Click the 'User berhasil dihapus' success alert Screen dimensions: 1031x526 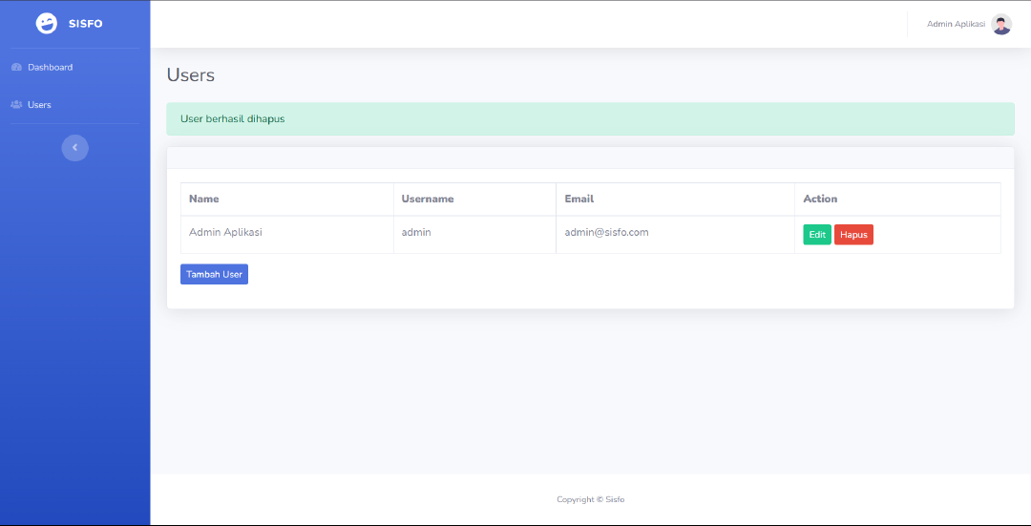pos(590,119)
